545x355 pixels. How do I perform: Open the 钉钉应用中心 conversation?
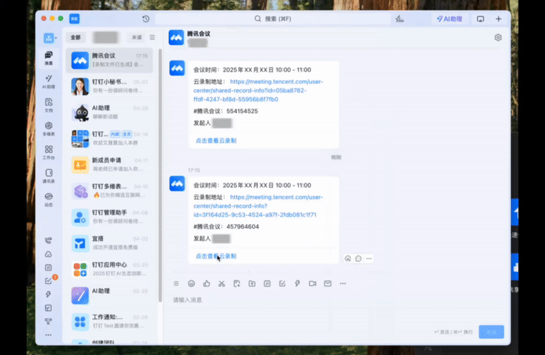(110, 269)
